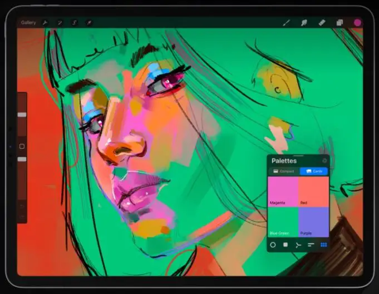
Task: Open the Classic square color picker tab
Action: point(286,245)
